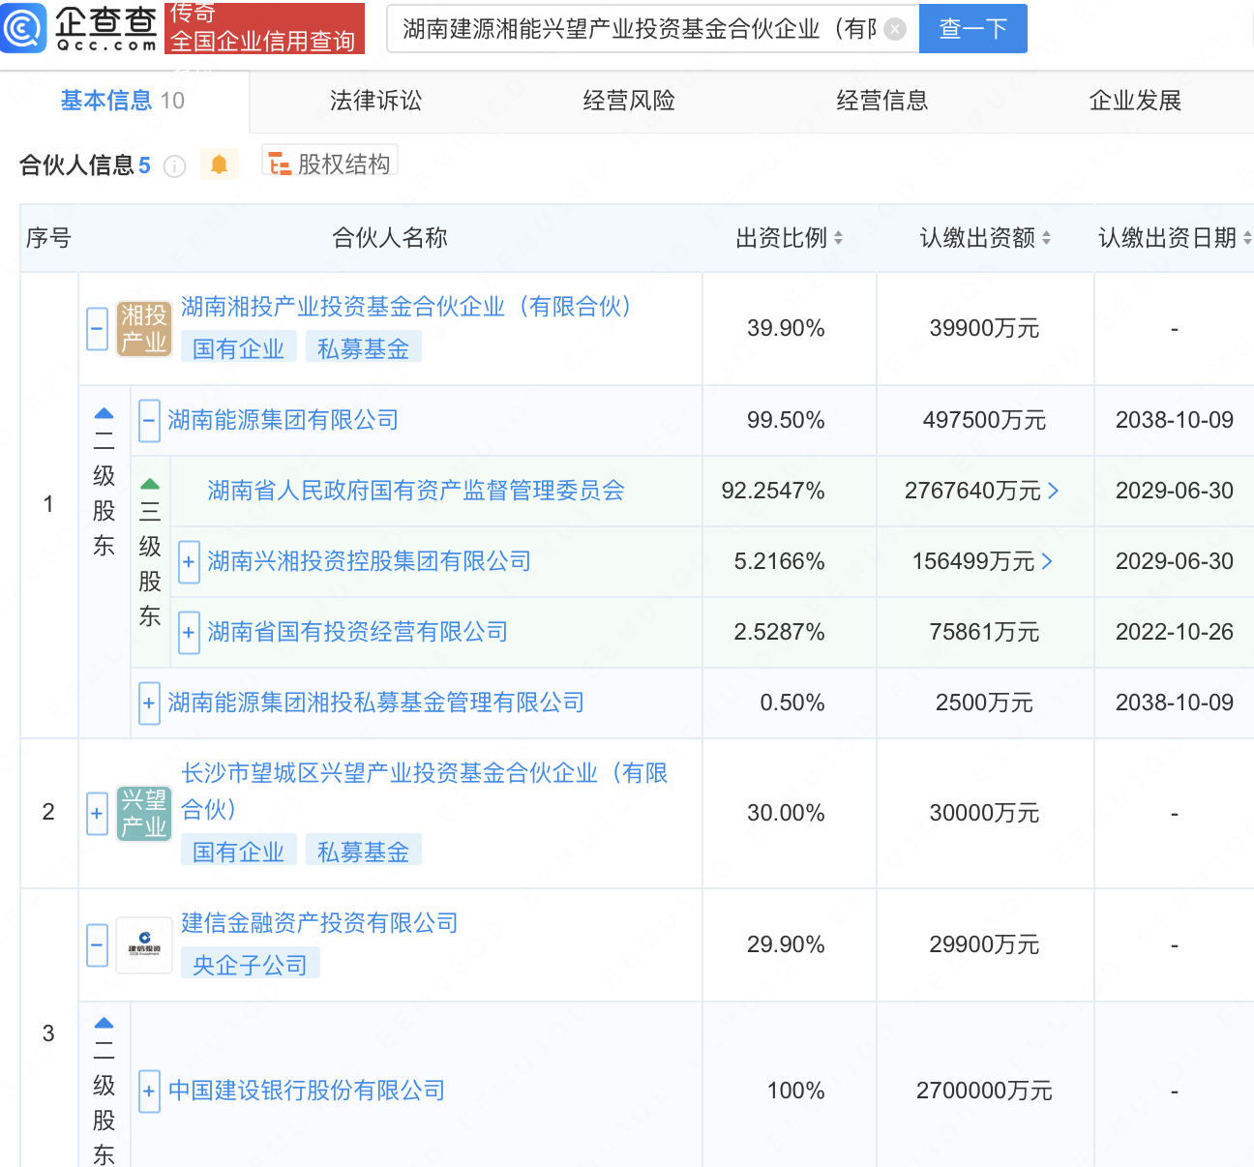Collapse 湖南湘投产业投资基金 partner row
The width and height of the screenshot is (1254, 1167).
tap(97, 329)
